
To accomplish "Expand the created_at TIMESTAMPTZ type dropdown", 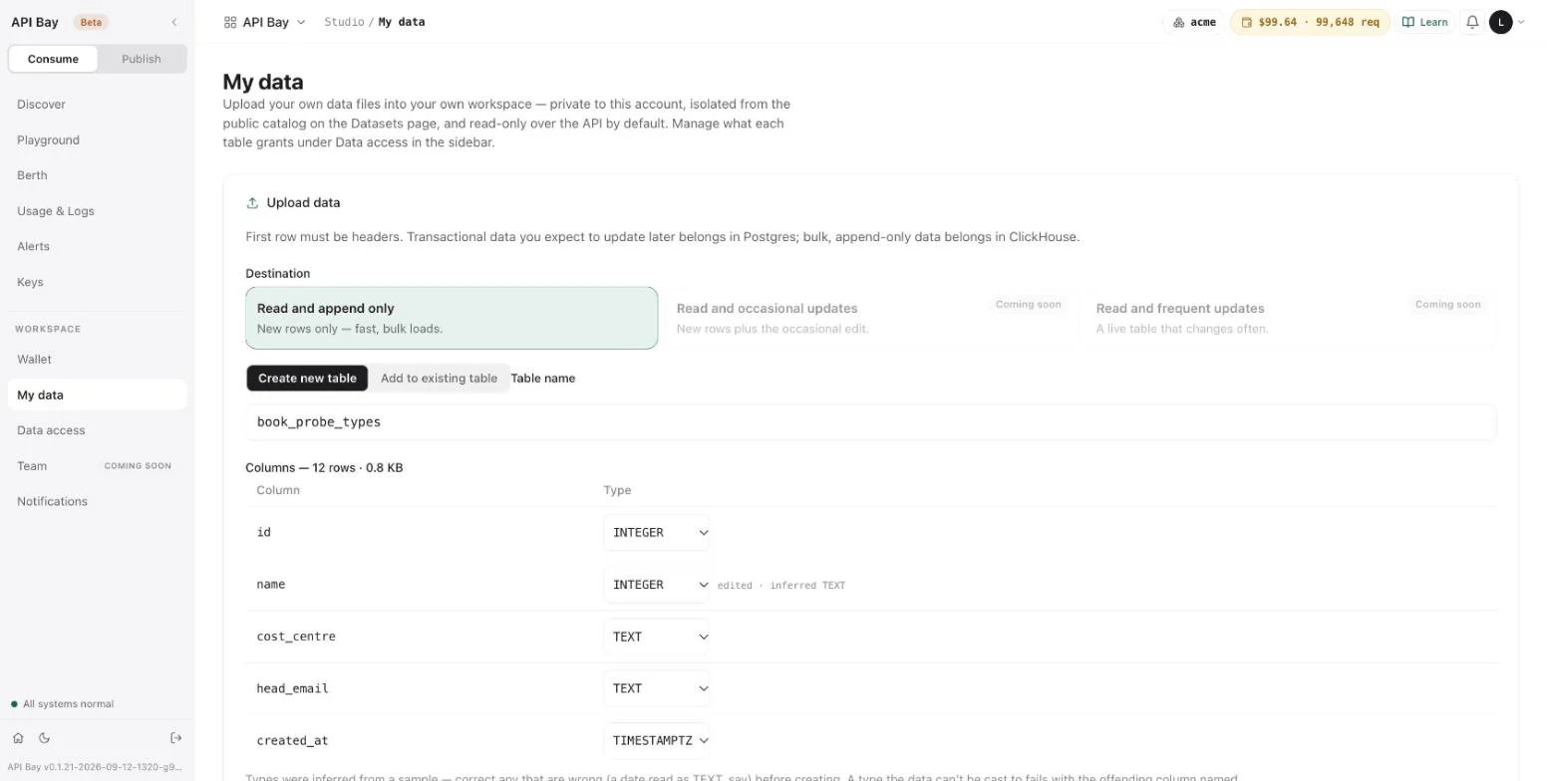I will 656,740.
